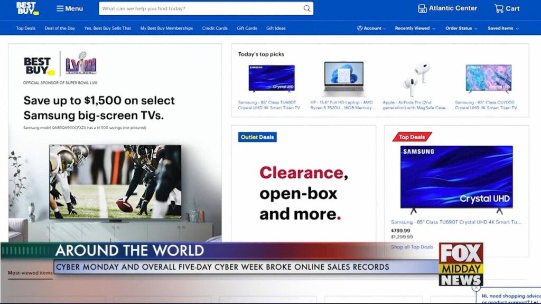Image resolution: width=541 pixels, height=304 pixels.
Task: Expand the Order Status dropdown
Action: [461, 28]
